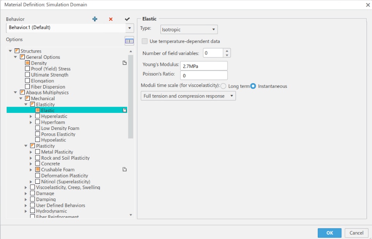Enable the Ultimate Strength checkbox
Screen dimensions: 372x239
28,75
